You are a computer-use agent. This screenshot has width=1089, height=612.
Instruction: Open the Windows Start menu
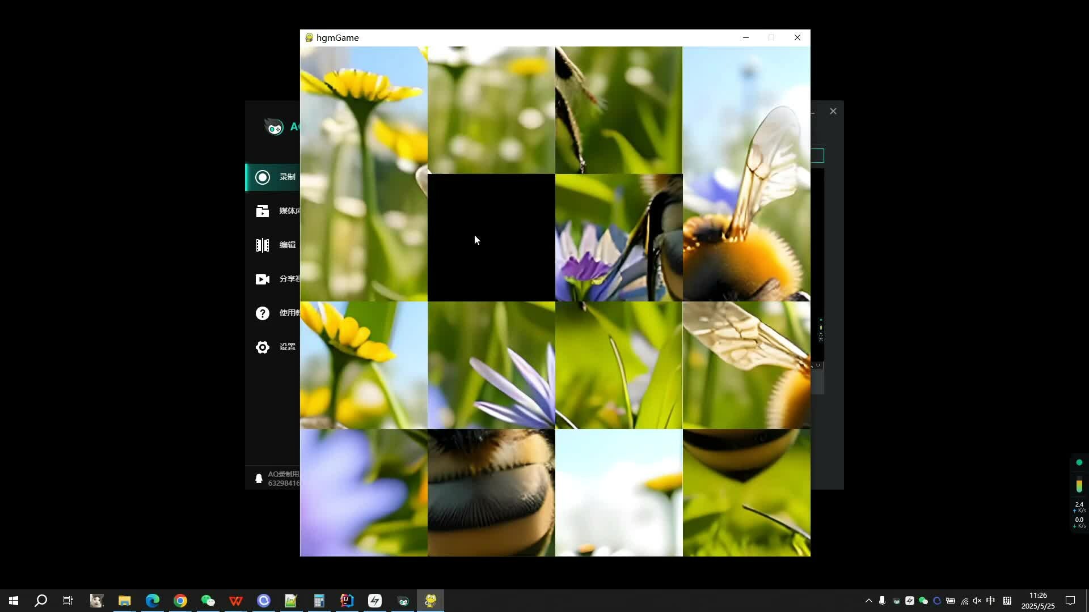14,601
